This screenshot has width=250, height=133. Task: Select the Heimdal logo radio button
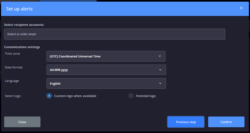[131, 96]
